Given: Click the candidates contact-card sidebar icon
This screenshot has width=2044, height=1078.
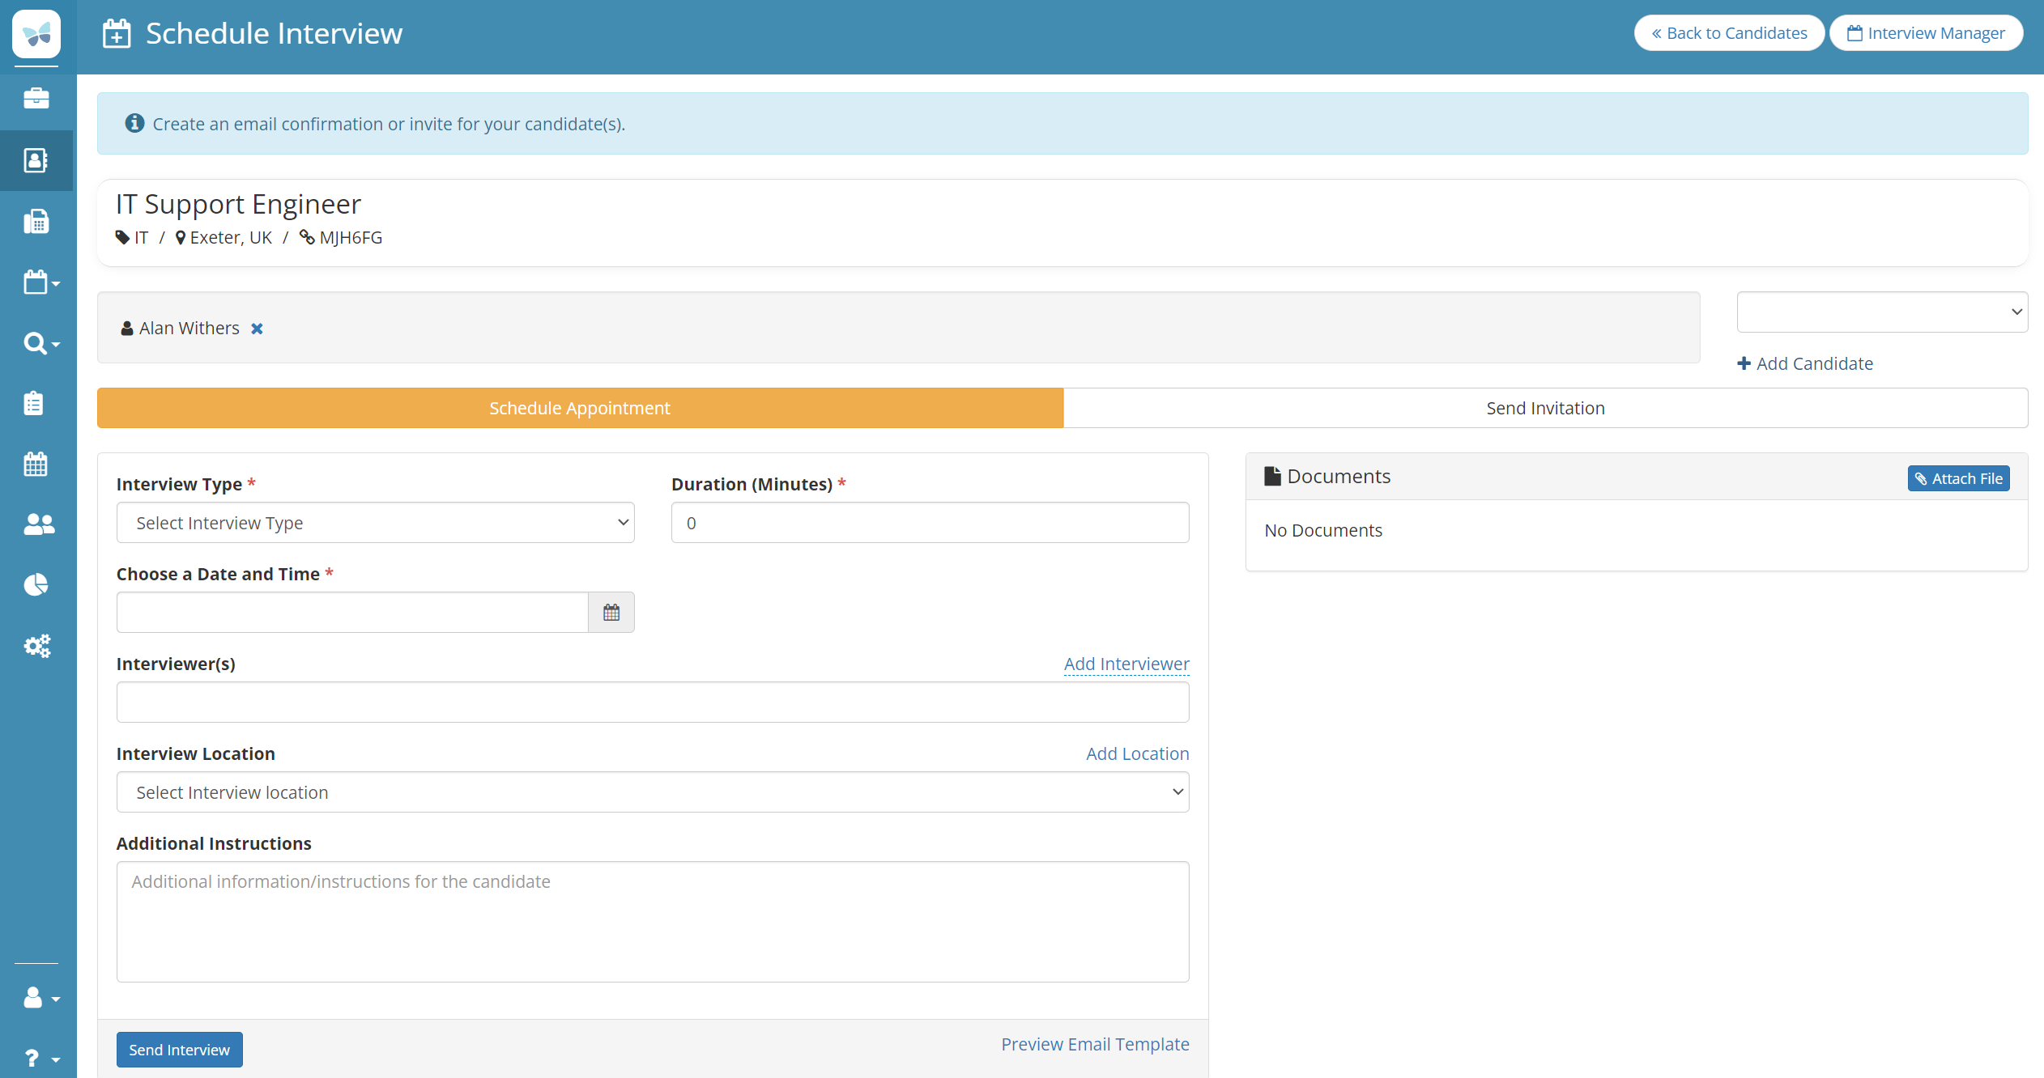Looking at the screenshot, I should point(36,160).
